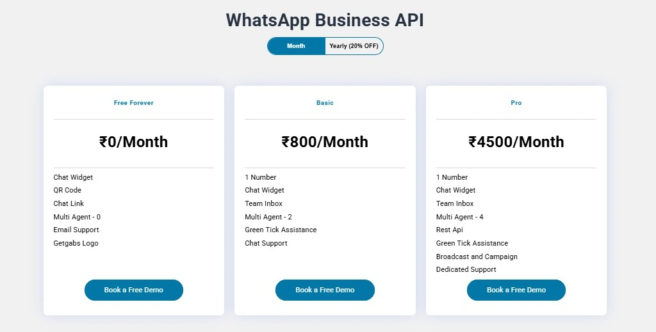Image resolution: width=656 pixels, height=332 pixels.
Task: Click the Broadcast and Campaign feature
Action: tap(477, 257)
